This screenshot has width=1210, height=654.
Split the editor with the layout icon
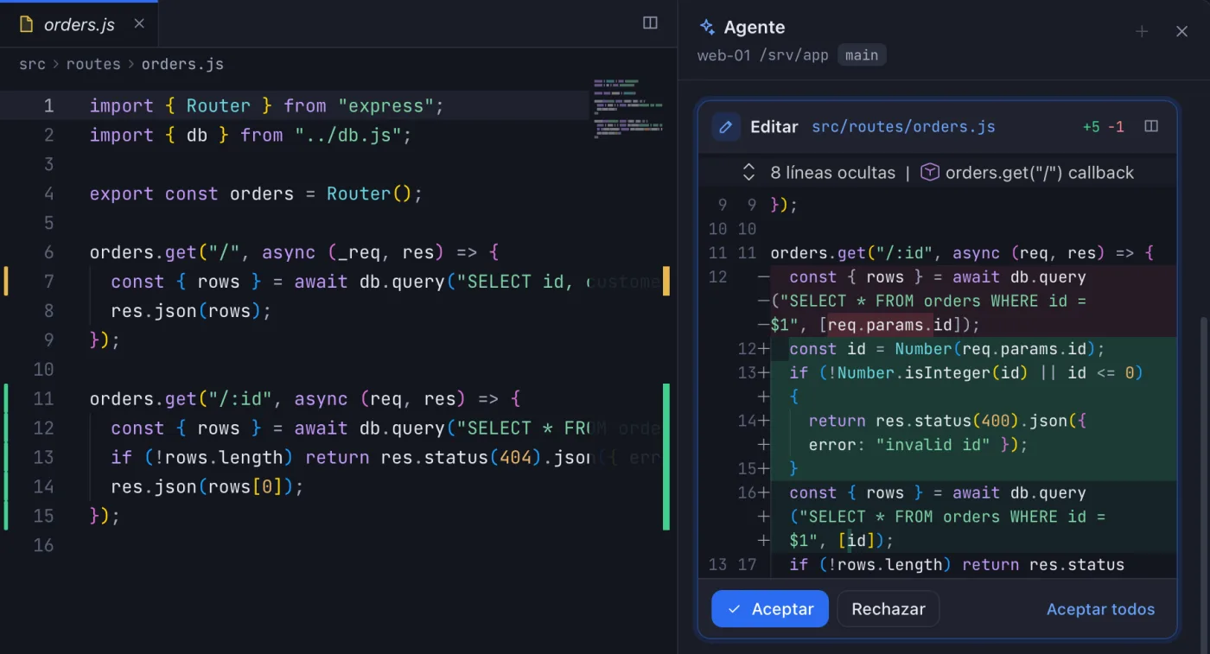pos(651,23)
